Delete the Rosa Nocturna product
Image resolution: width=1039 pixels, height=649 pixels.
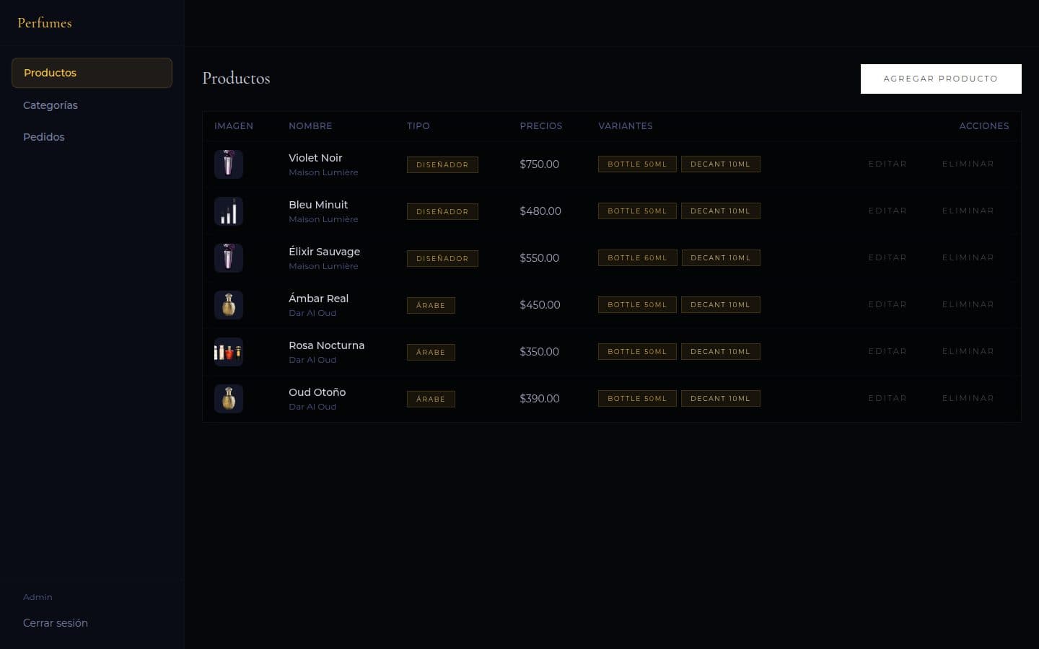(968, 351)
